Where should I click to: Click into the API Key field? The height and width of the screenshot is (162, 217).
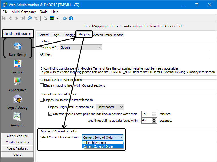[x=131, y=54]
